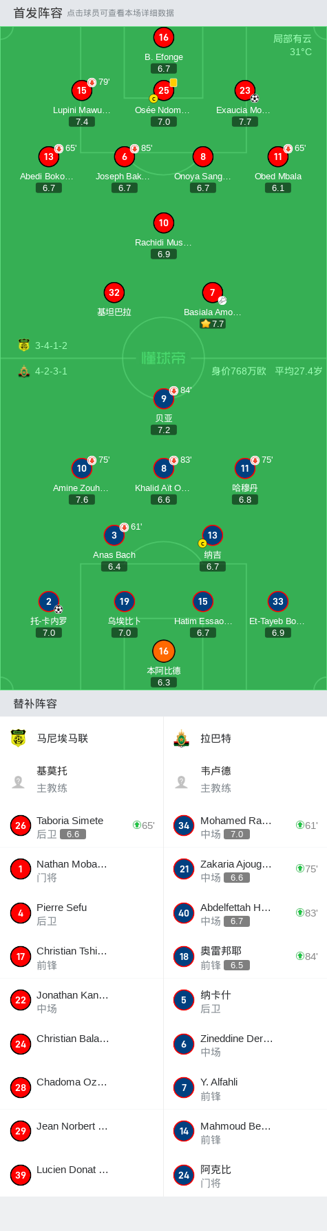Open 阿克比 number 24 goalkeeper substitute
The width and height of the screenshot is (327, 1231).
(245, 1175)
